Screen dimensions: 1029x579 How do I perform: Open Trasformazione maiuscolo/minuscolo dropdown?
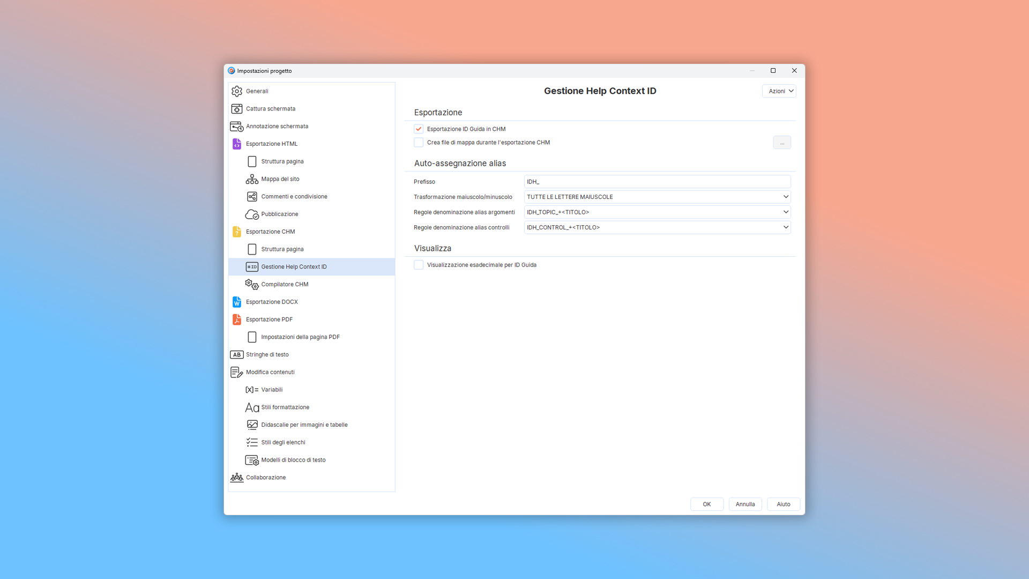click(657, 197)
